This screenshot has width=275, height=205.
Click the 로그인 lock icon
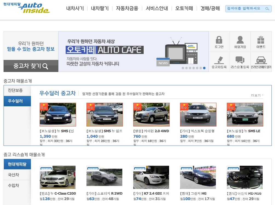(219, 40)
